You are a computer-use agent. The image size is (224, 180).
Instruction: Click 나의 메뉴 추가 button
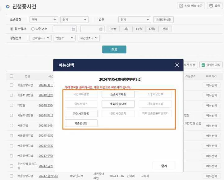pyautogui.click(x=191, y=6)
